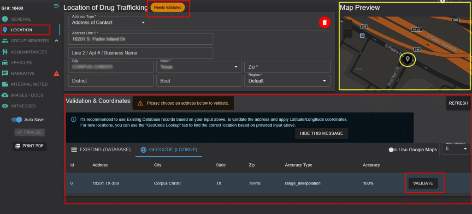The image size is (472, 214).
Task: Toggle the Auto Save switch
Action: pyautogui.click(x=17, y=119)
